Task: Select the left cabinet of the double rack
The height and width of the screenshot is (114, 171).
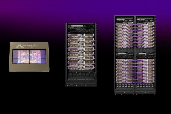Action: [x=125, y=54]
